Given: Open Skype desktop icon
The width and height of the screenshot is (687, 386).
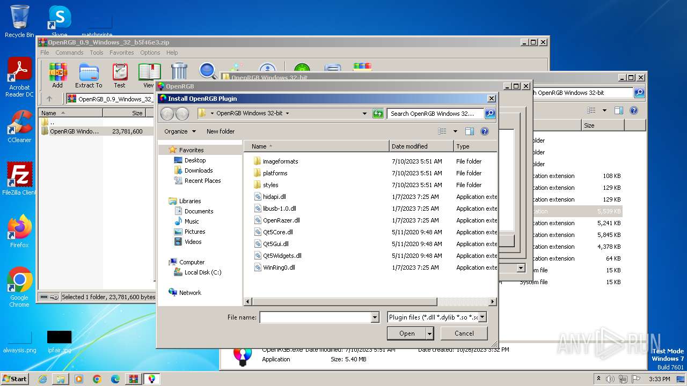Looking at the screenshot, I should 59,21.
